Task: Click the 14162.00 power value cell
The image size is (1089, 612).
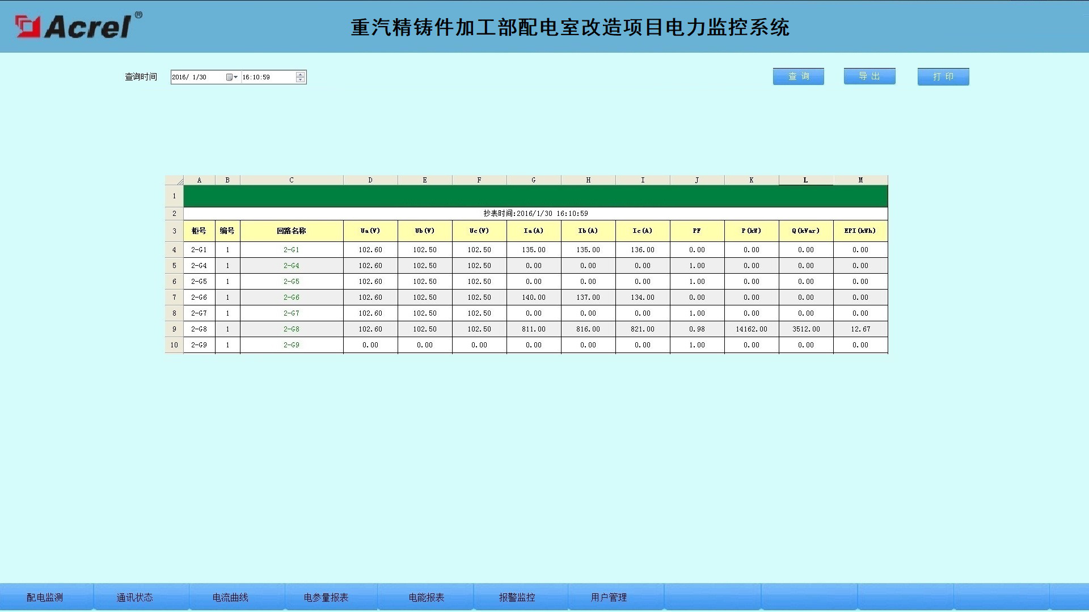Action: 752,329
